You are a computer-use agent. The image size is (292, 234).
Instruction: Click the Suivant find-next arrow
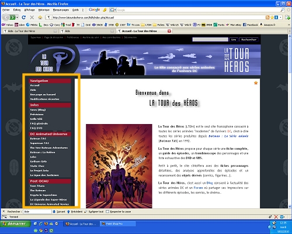coord(59,212)
